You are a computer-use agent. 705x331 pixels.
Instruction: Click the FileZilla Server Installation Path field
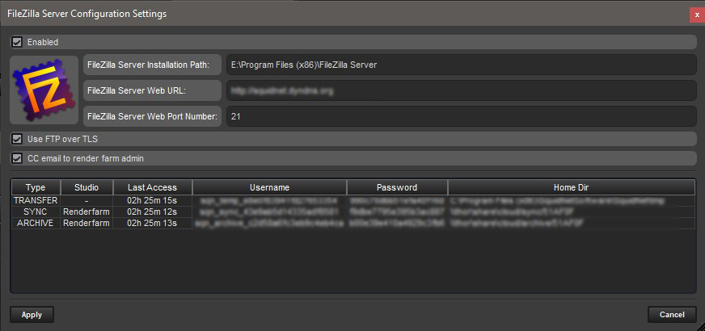[462, 65]
